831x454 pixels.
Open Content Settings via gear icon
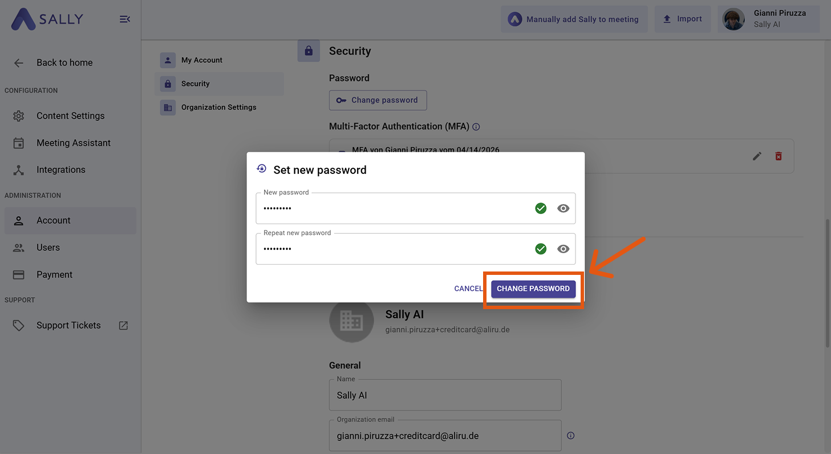click(x=18, y=116)
